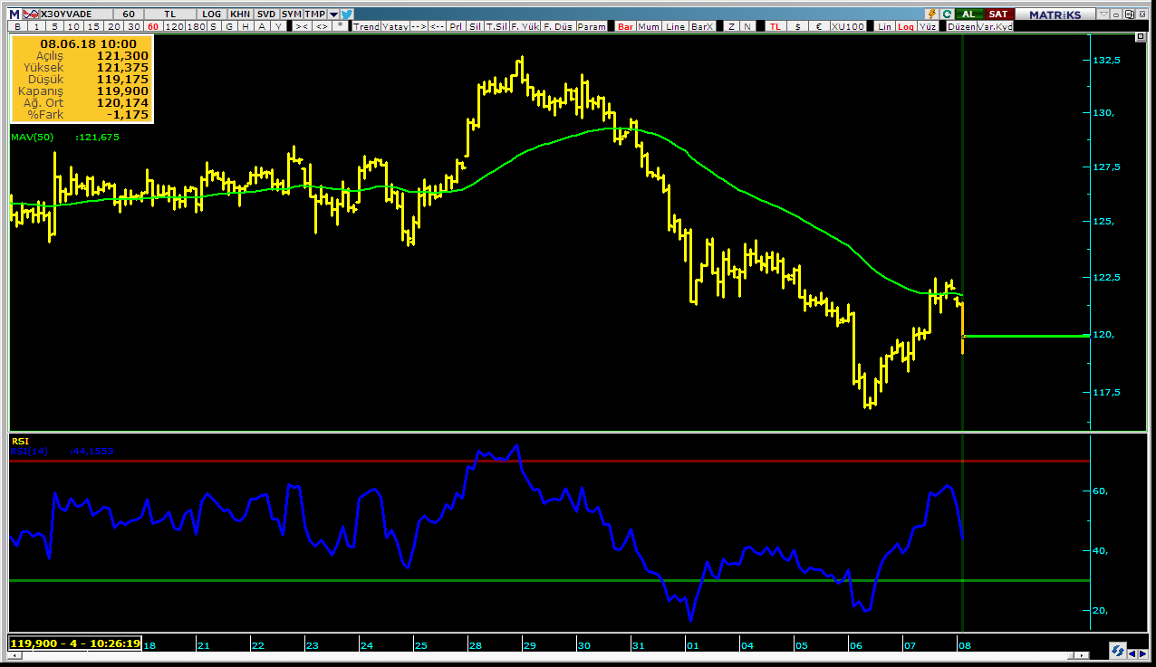Screen dimensions: 1156x667
Task: Select the Trend line drawing tool
Action: coord(365,26)
